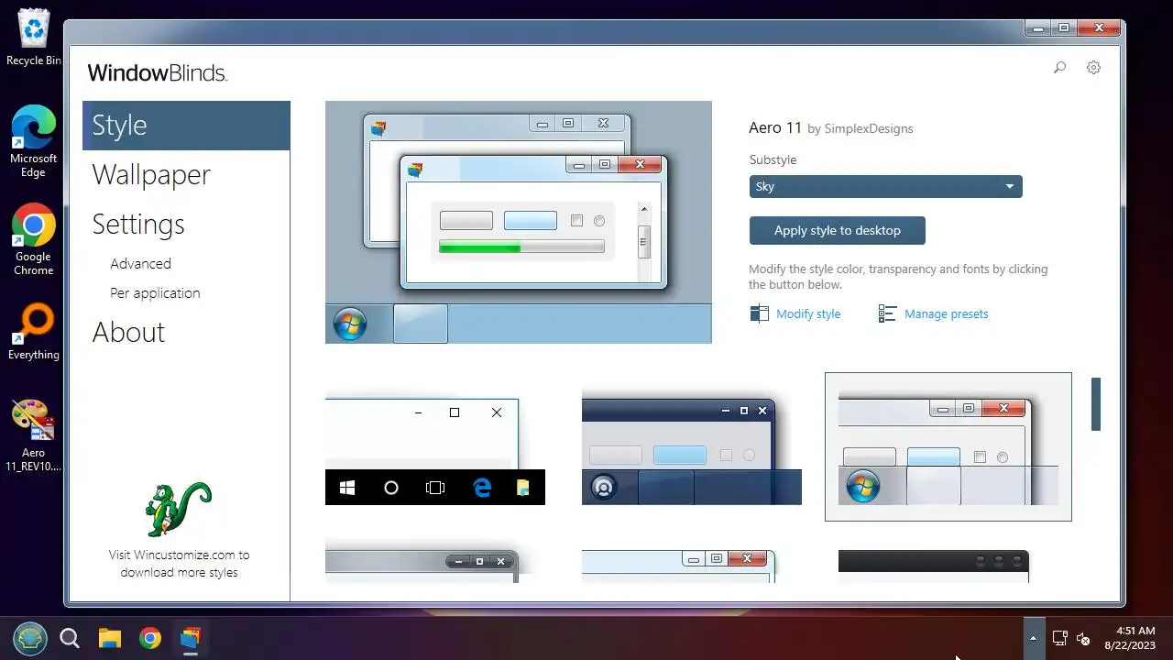The image size is (1173, 660).
Task: Open the search magnifier icon in WindowBlinds
Action: [x=1059, y=67]
